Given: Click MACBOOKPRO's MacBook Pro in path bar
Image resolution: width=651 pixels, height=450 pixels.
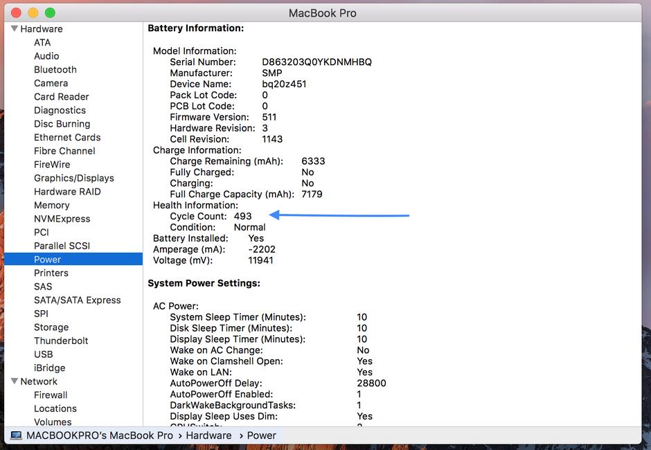Looking at the screenshot, I should tap(100, 435).
